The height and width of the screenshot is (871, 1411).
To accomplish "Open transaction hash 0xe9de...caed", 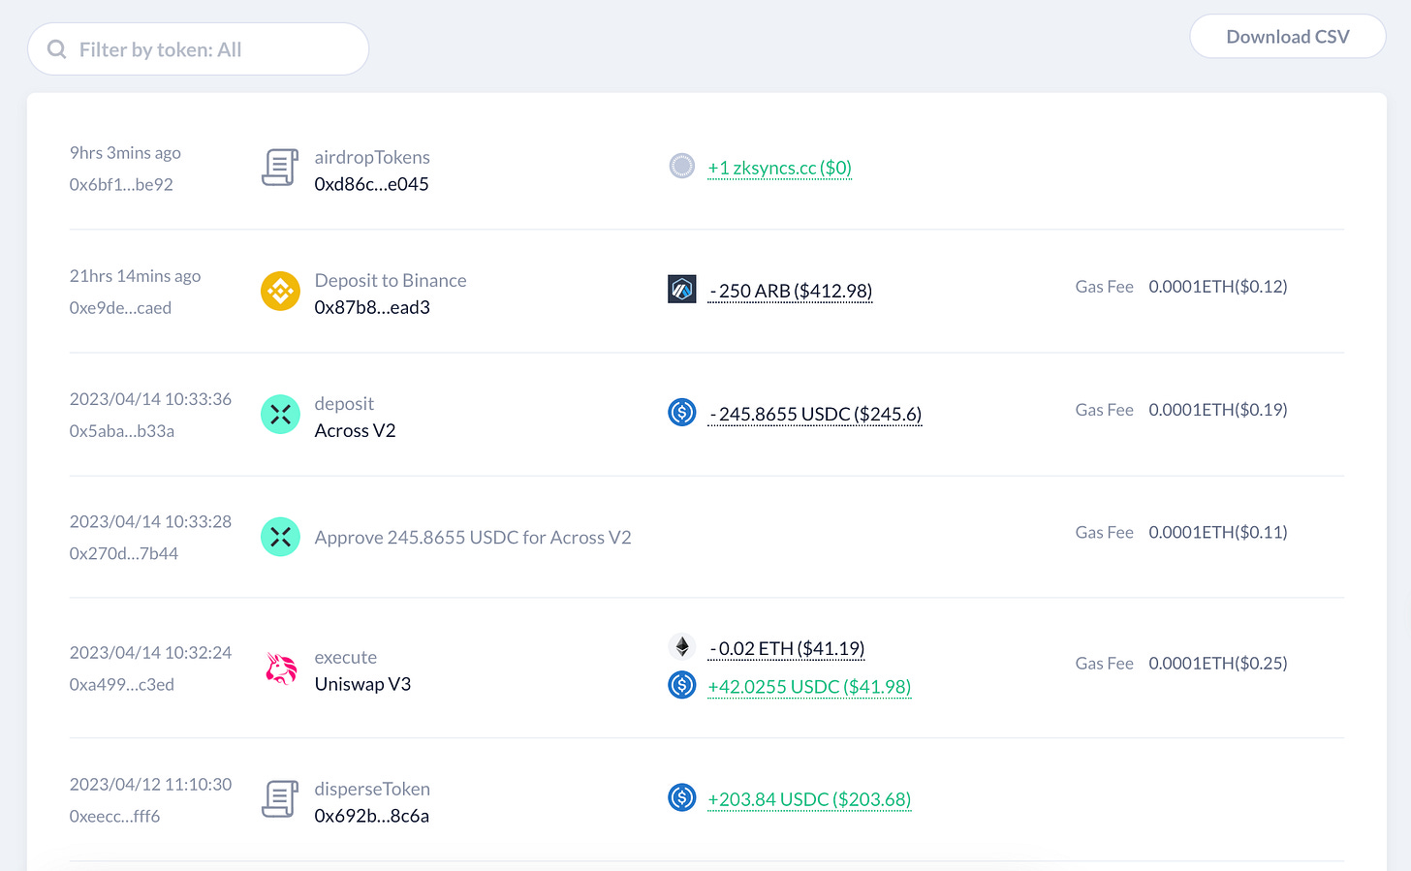I will pyautogui.click(x=120, y=307).
